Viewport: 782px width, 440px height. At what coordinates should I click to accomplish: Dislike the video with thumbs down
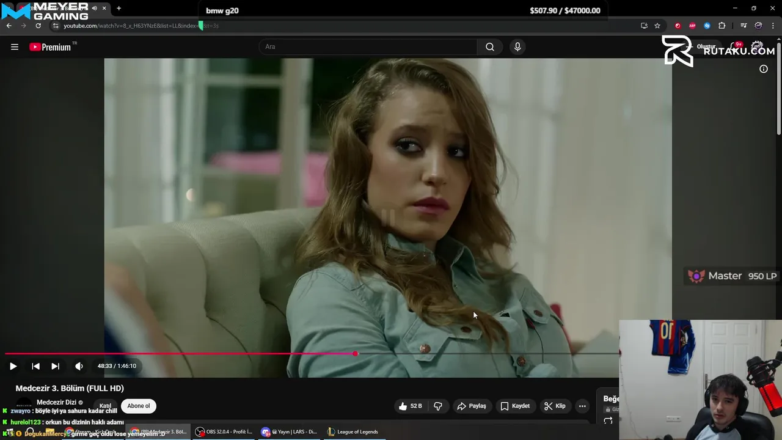point(438,406)
